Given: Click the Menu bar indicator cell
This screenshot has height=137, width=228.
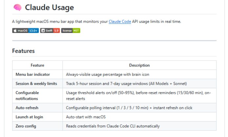Looking at the screenshot, I should pyautogui.click(x=33, y=74).
